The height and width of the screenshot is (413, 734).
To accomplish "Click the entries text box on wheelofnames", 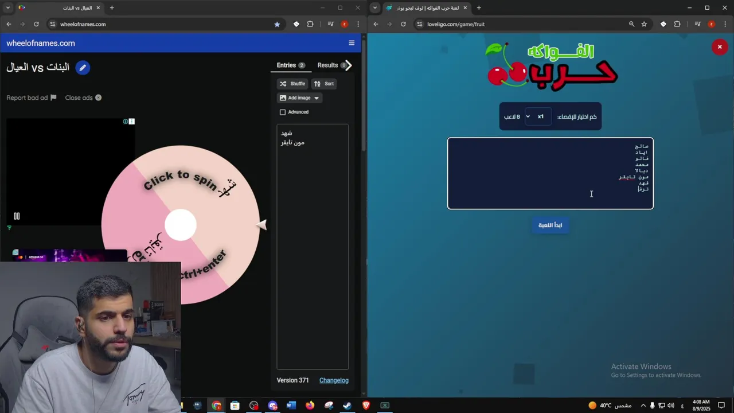I will 313,247.
